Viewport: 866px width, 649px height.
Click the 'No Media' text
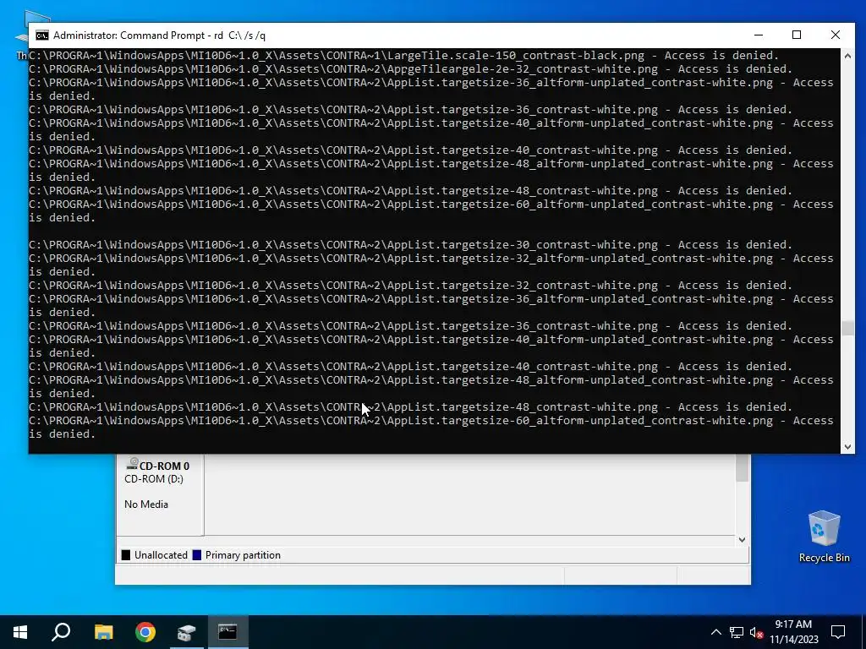(145, 504)
